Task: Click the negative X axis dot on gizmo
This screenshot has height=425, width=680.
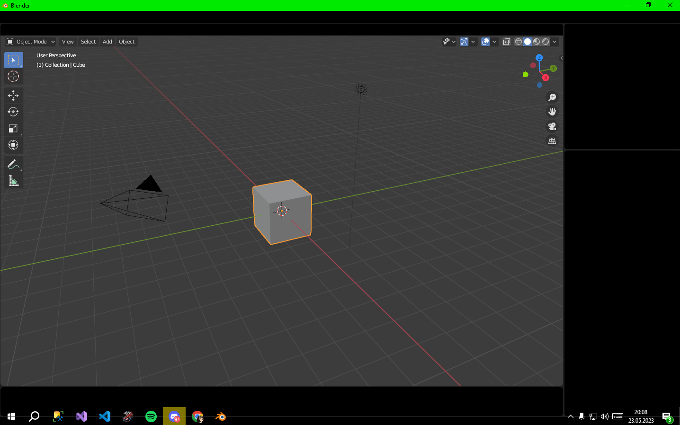Action: coord(533,65)
